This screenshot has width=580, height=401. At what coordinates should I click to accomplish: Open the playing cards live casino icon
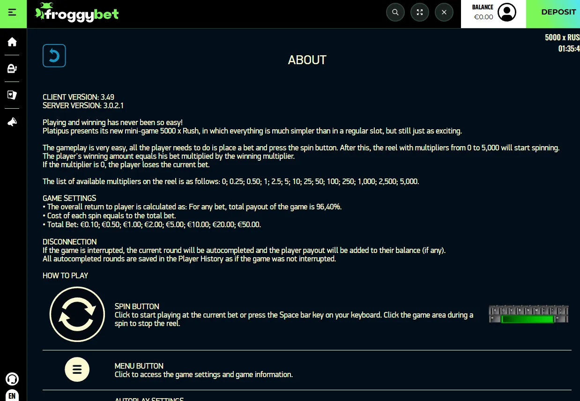pos(12,95)
